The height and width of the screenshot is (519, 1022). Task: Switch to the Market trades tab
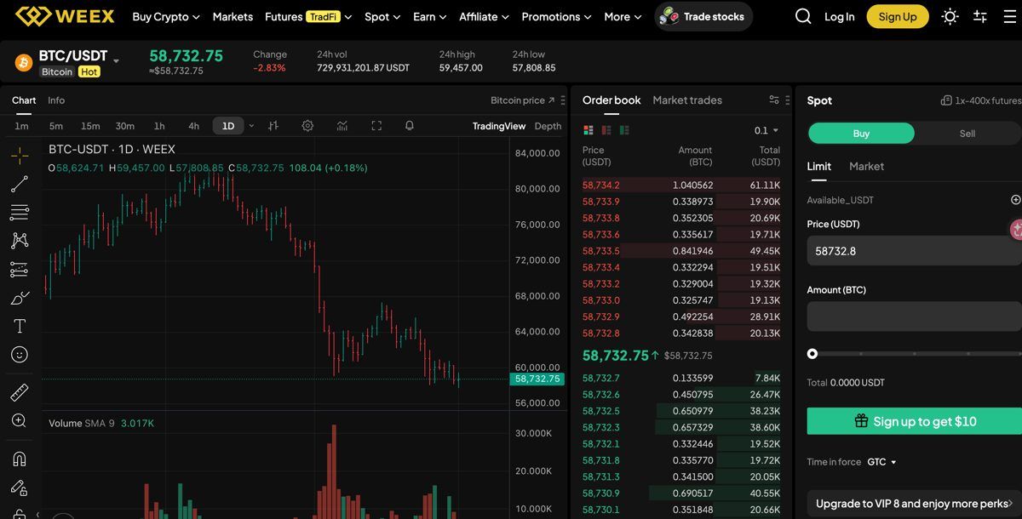[687, 100]
